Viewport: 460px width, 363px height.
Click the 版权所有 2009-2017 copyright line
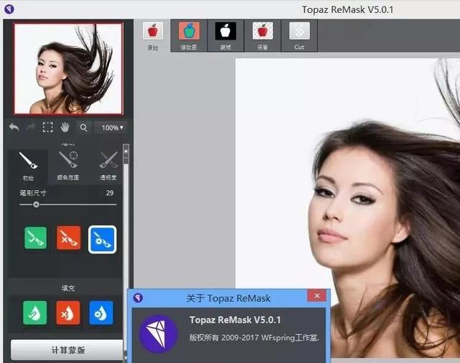[x=254, y=337]
